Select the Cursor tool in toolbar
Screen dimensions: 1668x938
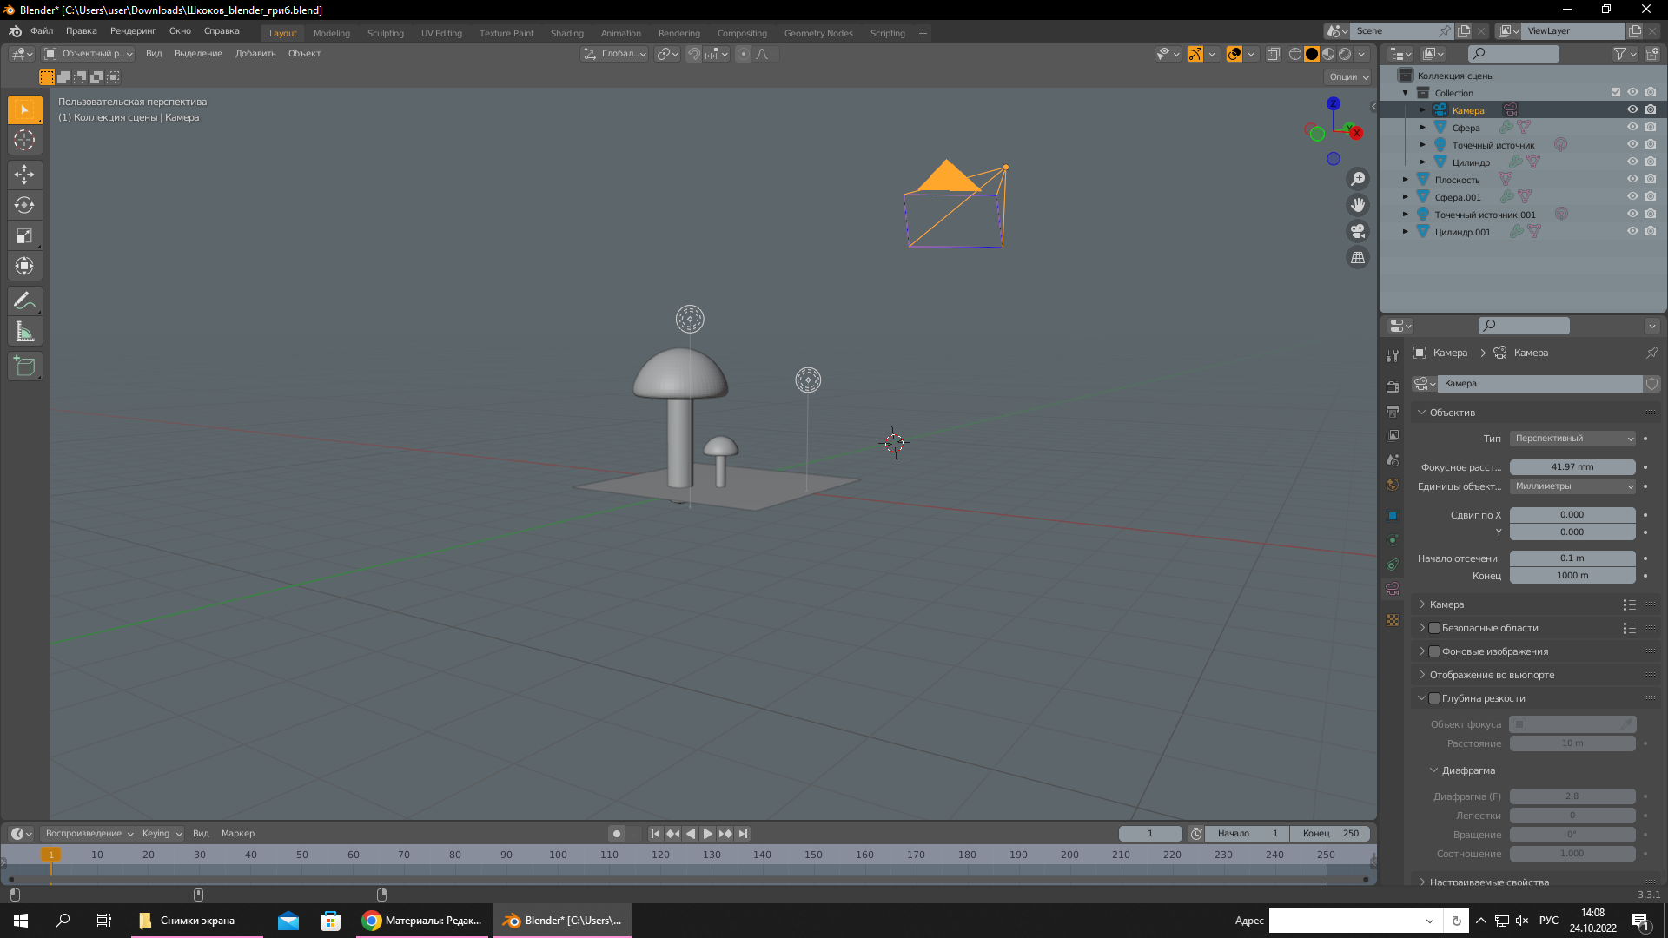(24, 140)
